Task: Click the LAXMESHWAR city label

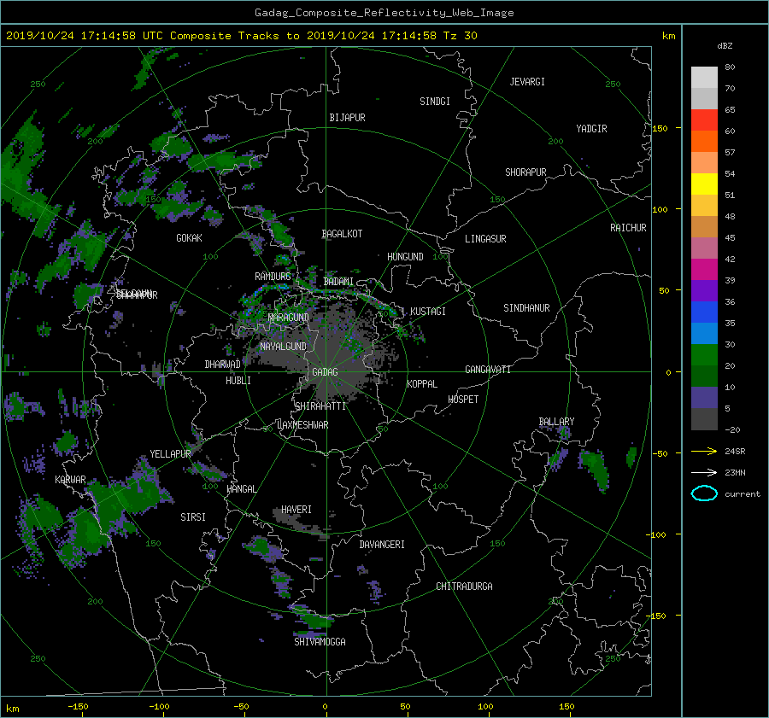Action: click(302, 425)
